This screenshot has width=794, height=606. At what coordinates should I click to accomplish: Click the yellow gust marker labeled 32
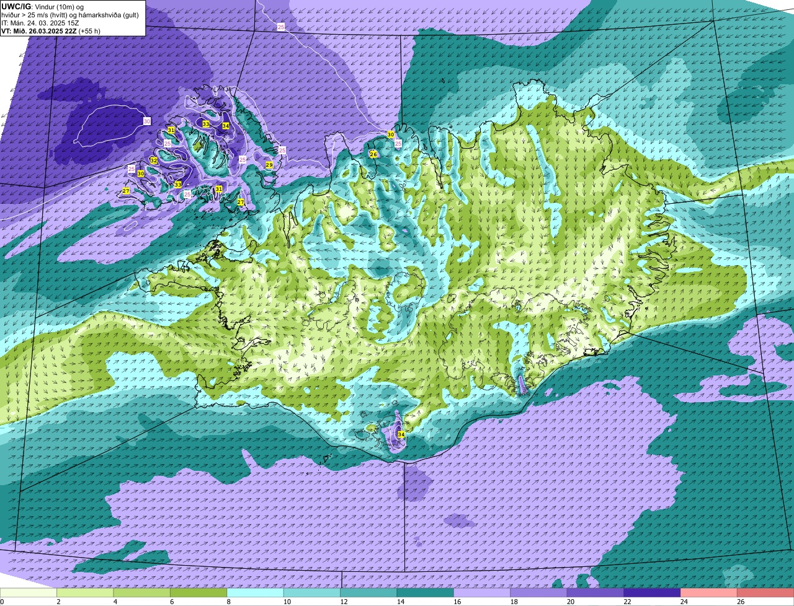pos(154,160)
